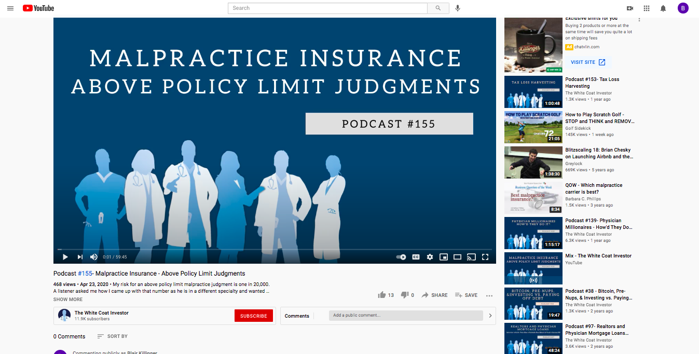Skip to the next video
The width and height of the screenshot is (699, 354).
point(80,257)
